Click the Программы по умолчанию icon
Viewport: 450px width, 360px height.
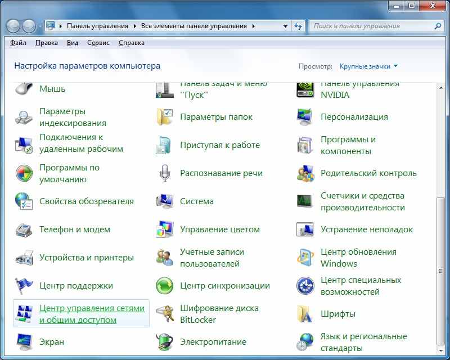pos(24,173)
